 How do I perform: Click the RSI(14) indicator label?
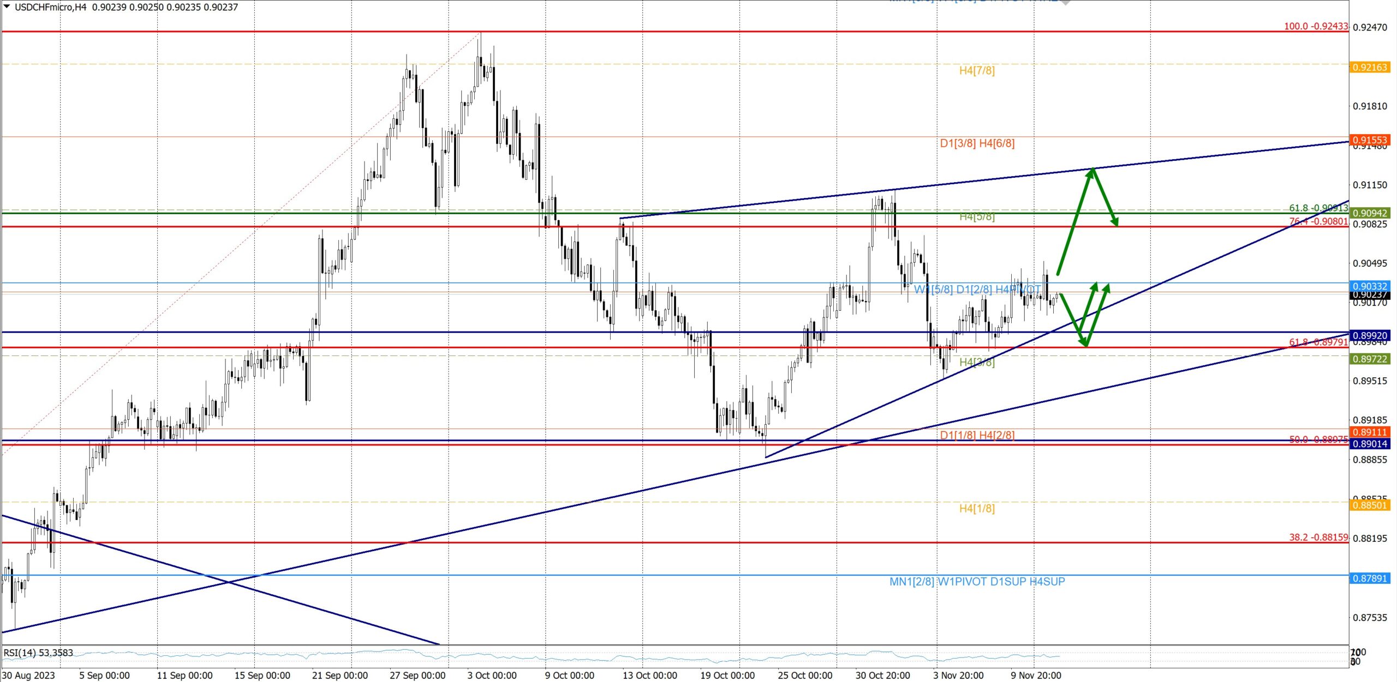38,653
